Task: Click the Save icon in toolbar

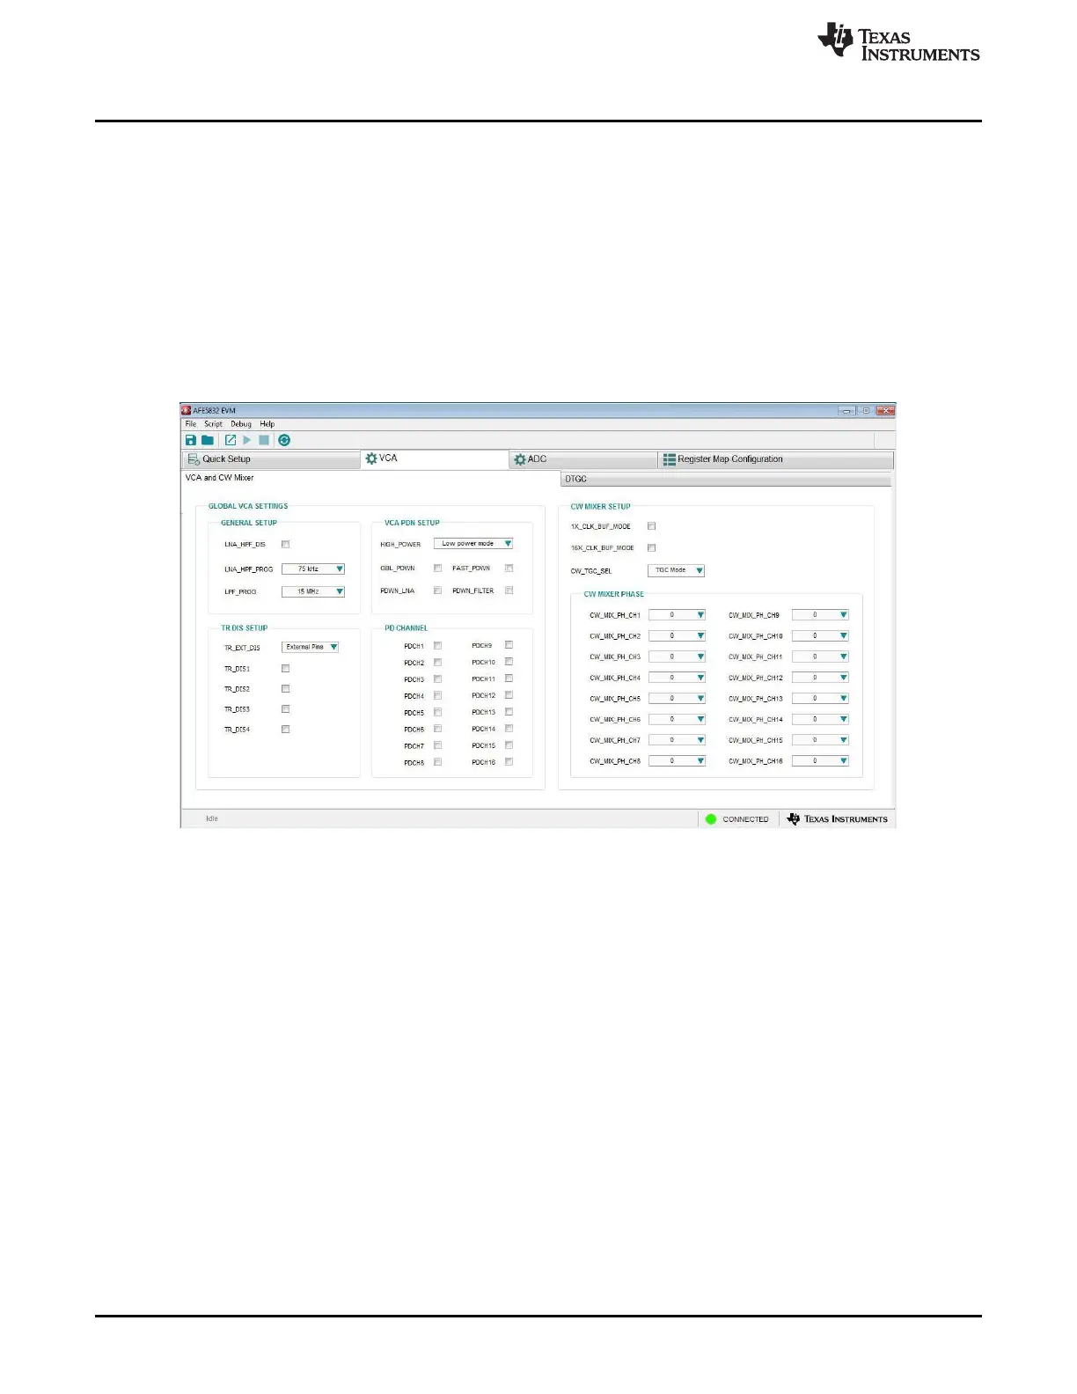Action: (x=191, y=440)
